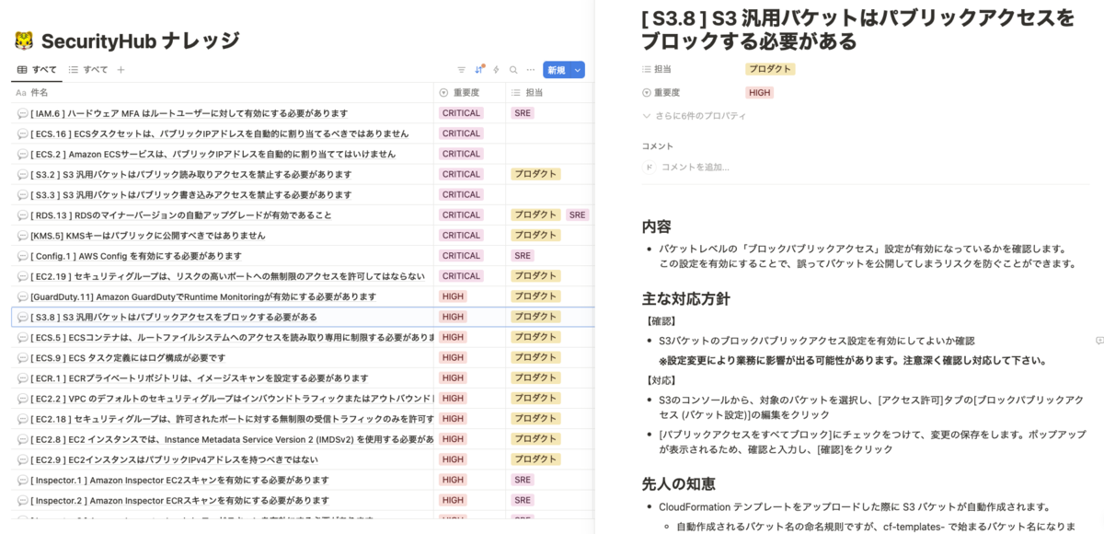Click 主な対応方針 heading
The width and height of the screenshot is (1104, 534).
click(x=685, y=299)
